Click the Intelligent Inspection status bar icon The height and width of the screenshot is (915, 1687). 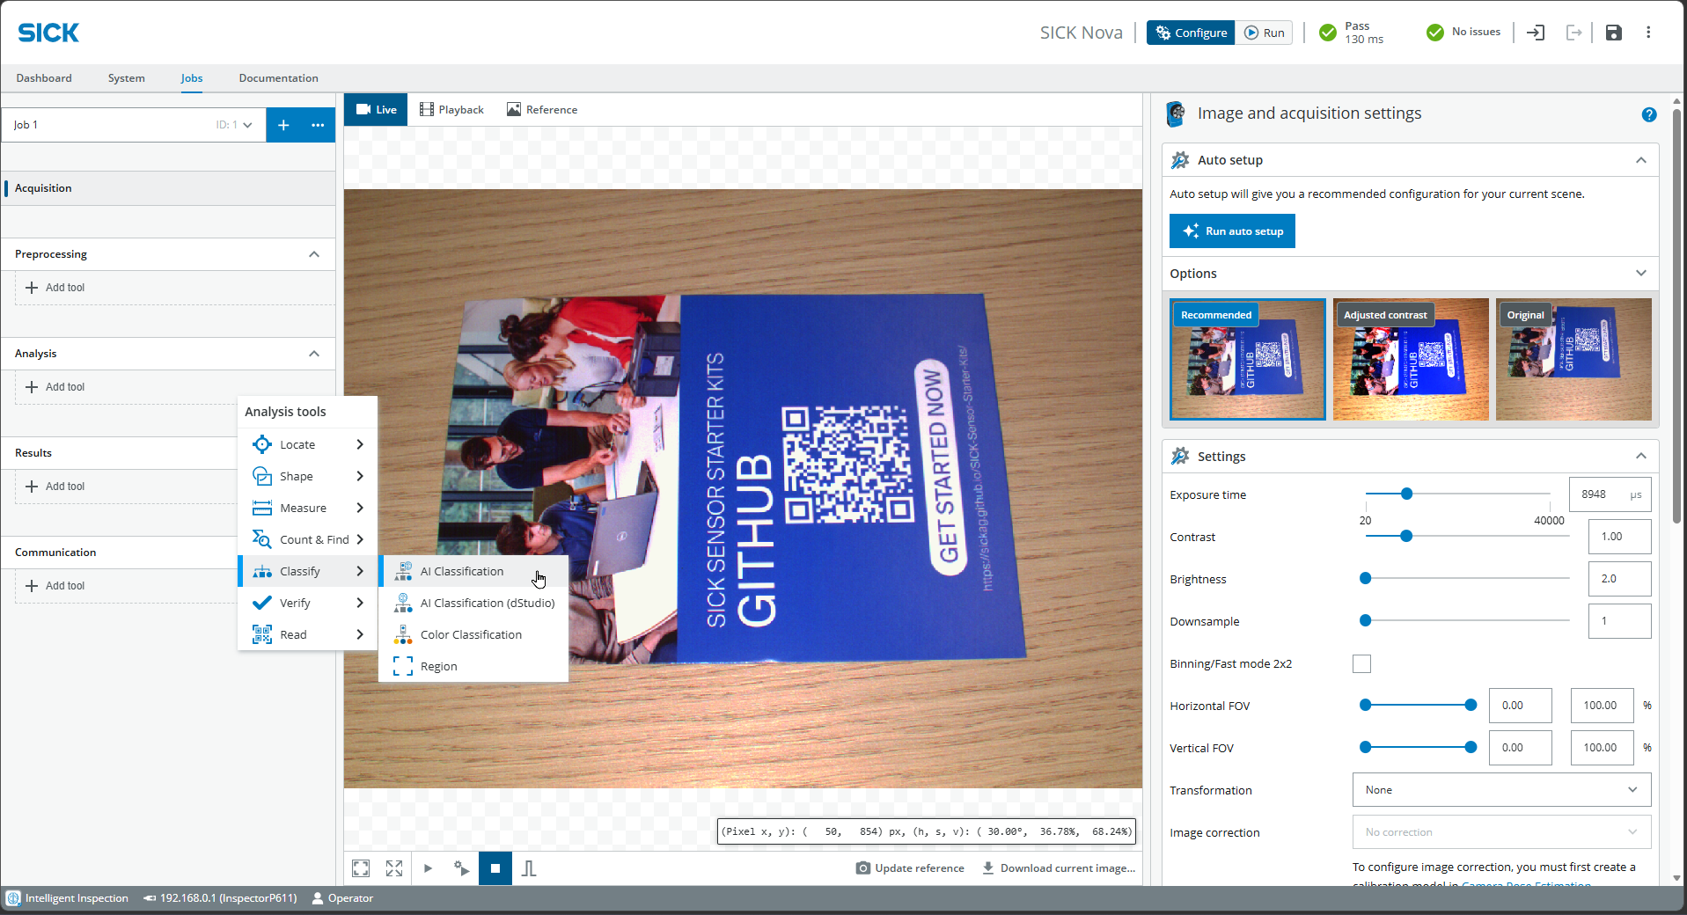coord(13,898)
